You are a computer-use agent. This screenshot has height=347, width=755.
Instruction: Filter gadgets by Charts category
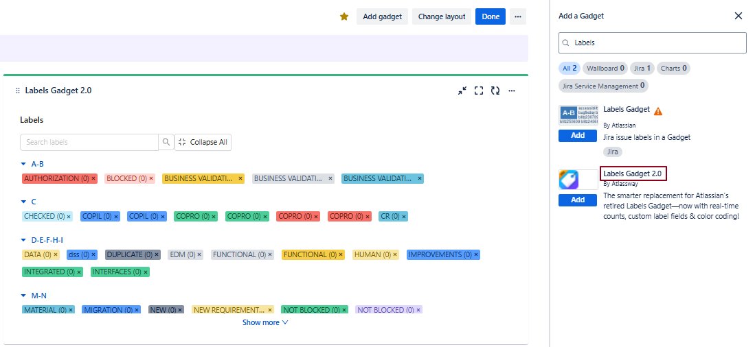coord(673,69)
